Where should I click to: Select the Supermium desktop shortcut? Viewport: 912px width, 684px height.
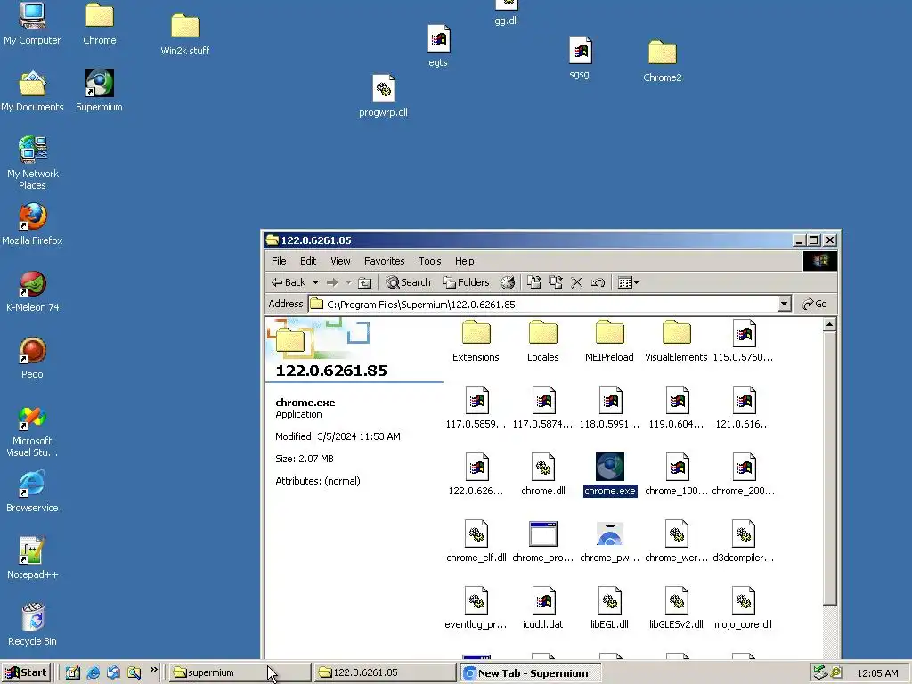click(99, 91)
